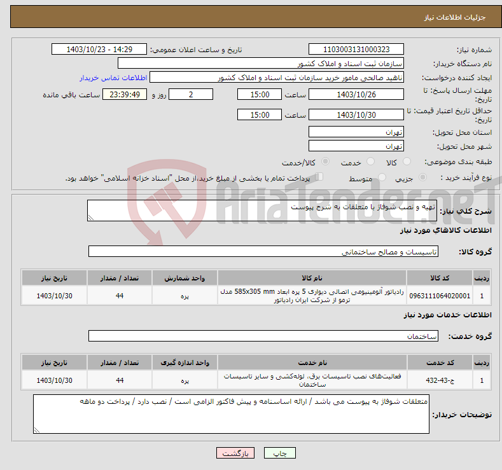Click the buyer organization name field
This screenshot has width=502, height=470.
(261, 64)
